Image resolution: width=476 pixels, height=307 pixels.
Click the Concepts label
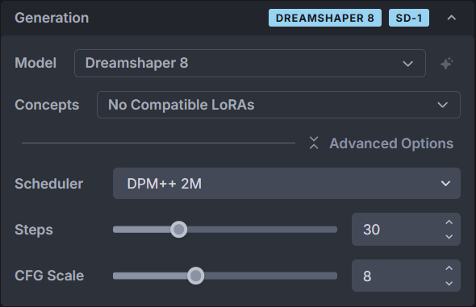coord(47,105)
